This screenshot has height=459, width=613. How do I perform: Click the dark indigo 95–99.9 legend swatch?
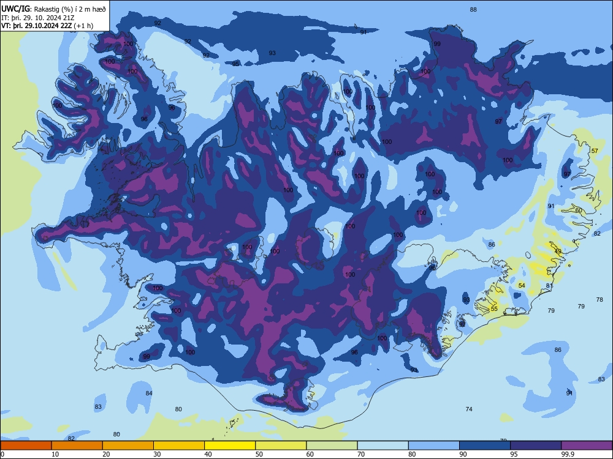click(x=536, y=446)
